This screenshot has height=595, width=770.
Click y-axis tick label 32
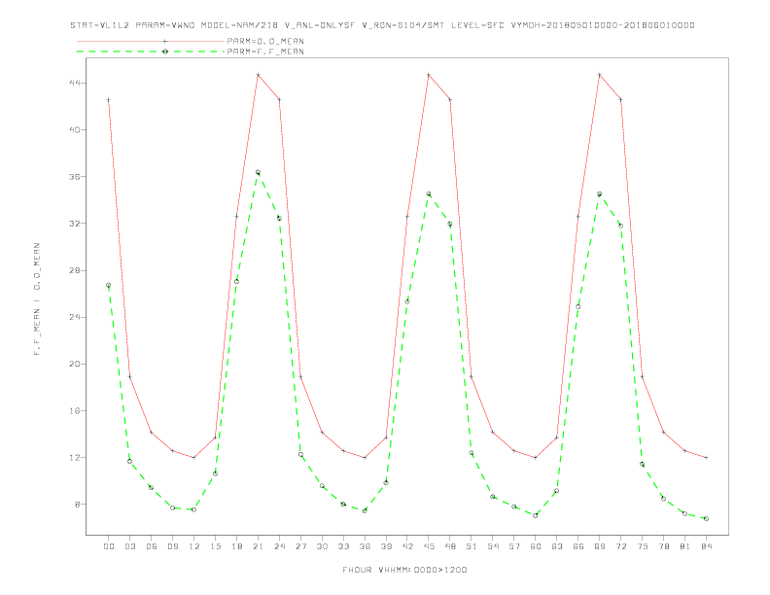point(74,224)
